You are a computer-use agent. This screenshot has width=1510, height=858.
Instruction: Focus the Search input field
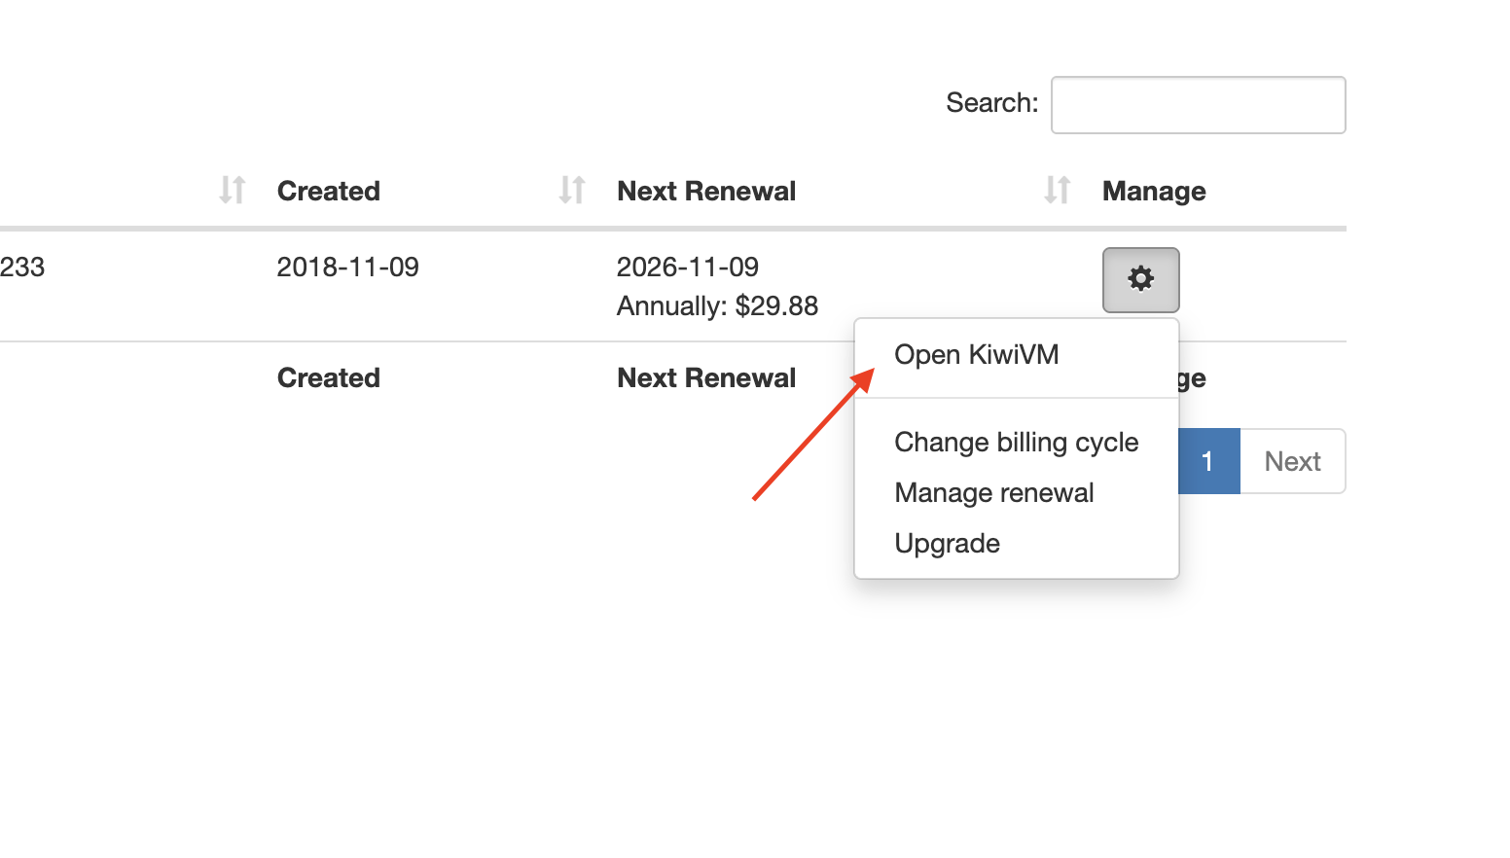(1198, 105)
